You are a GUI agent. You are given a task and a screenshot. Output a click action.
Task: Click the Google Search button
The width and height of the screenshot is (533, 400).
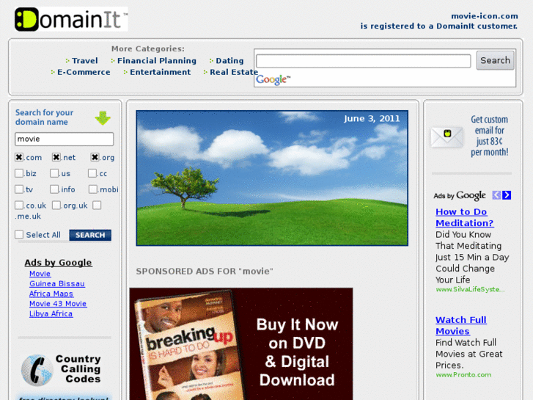pos(495,61)
